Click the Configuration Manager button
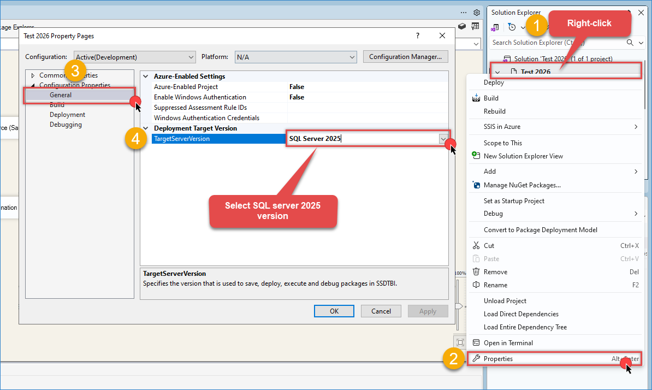 tap(405, 57)
